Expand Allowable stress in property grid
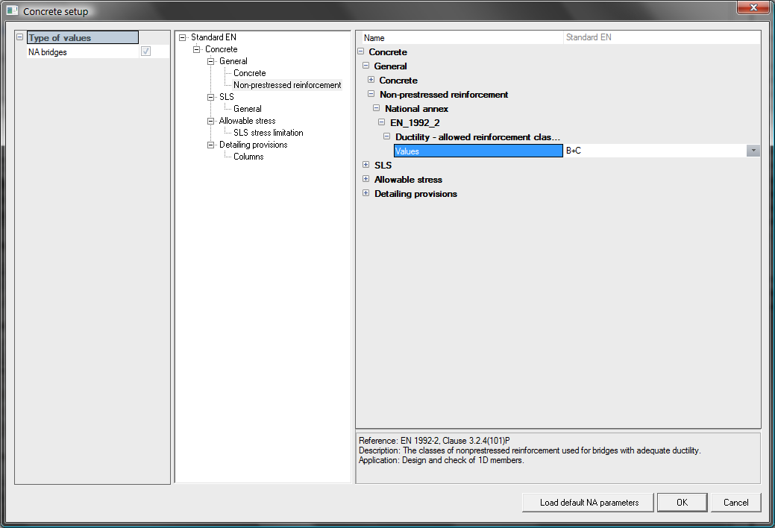Image resolution: width=775 pixels, height=528 pixels. (365, 179)
